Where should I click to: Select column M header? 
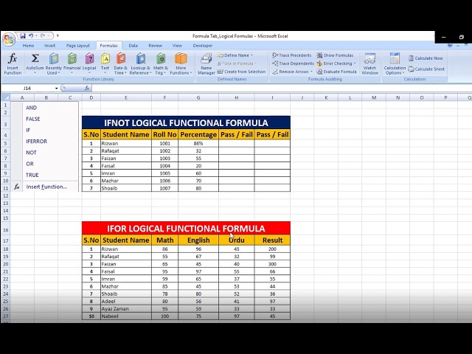[x=374, y=97]
